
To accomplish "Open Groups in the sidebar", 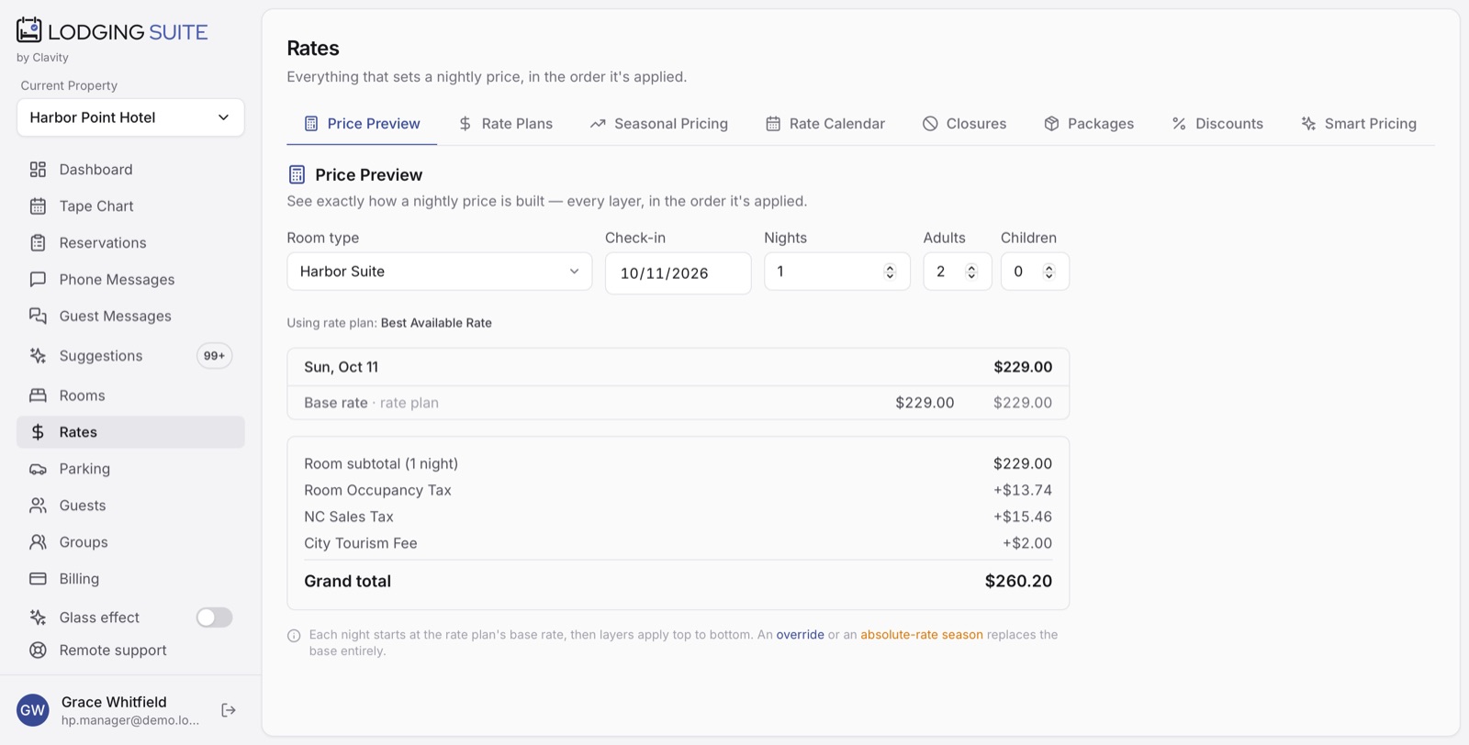I will pyautogui.click(x=130, y=542).
